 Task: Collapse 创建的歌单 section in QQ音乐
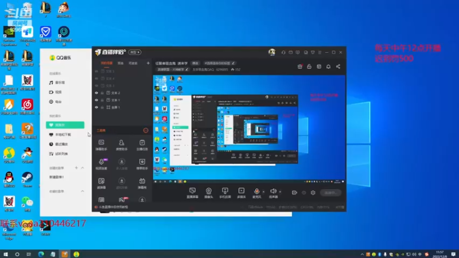pyautogui.click(x=83, y=168)
